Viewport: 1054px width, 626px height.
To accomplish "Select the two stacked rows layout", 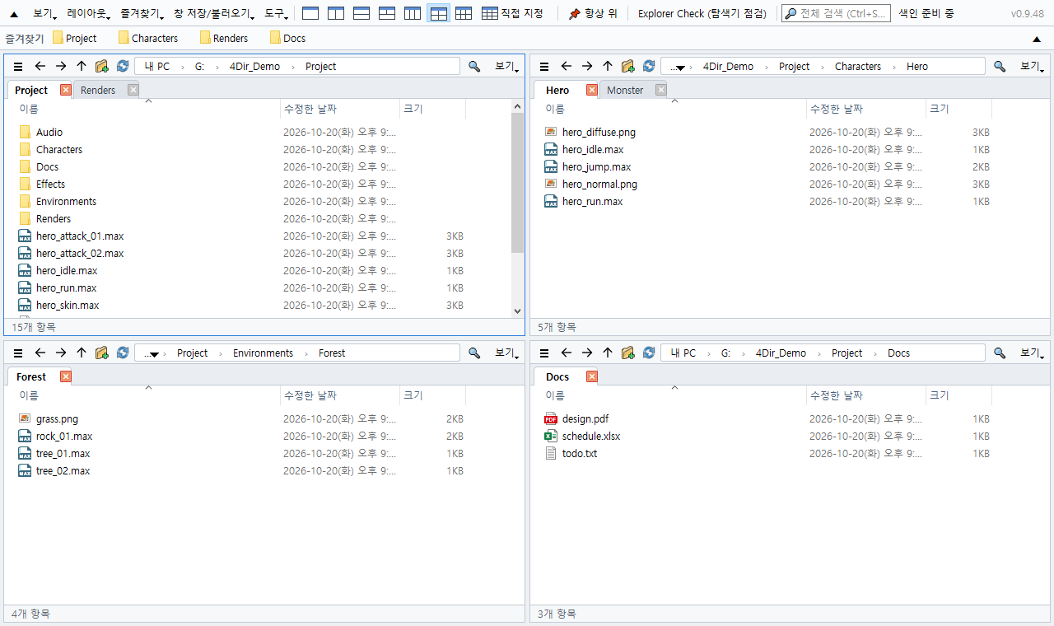I will click(x=361, y=13).
